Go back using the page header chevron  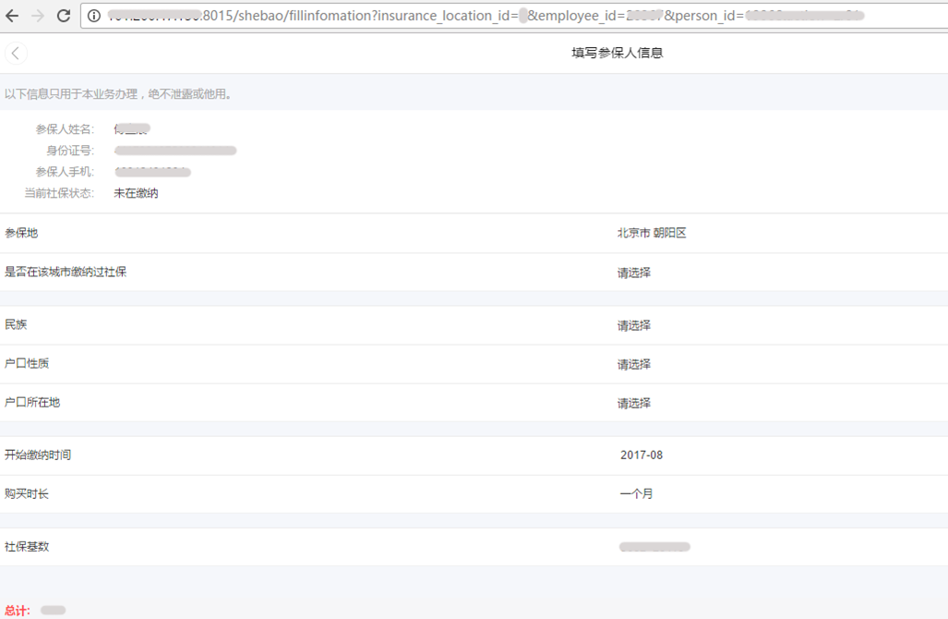point(16,54)
